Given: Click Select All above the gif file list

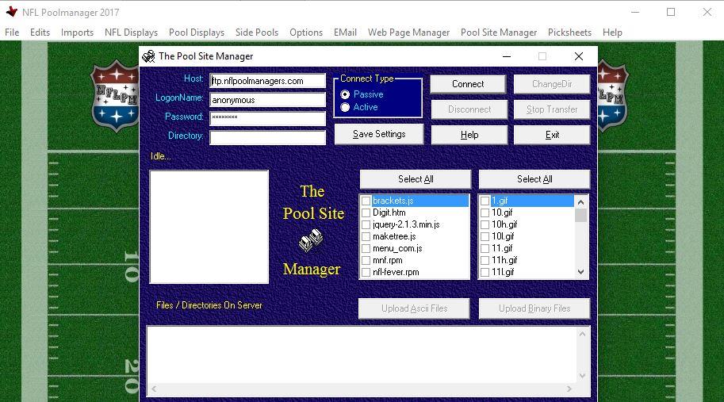Looking at the screenshot, I should [x=534, y=179].
